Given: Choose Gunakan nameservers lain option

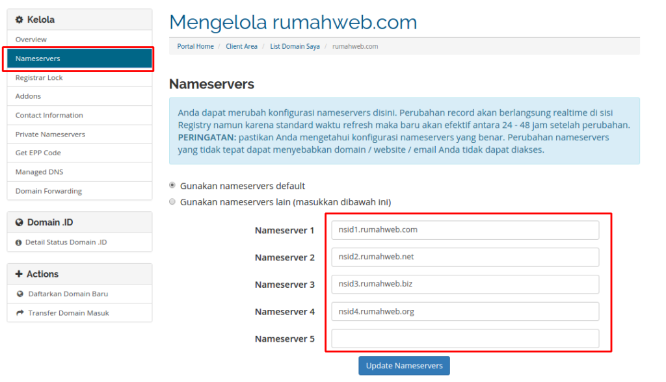Looking at the screenshot, I should 172,201.
